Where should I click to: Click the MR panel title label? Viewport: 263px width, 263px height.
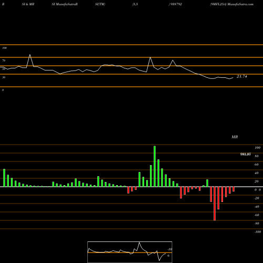235,137
